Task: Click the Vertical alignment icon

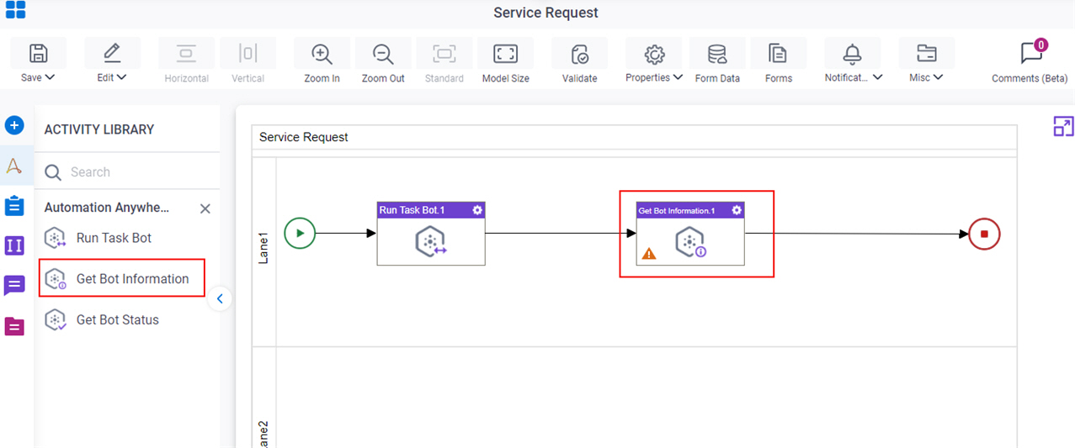Action: click(x=248, y=54)
